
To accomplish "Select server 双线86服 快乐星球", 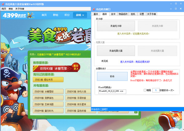I will point(78,104).
